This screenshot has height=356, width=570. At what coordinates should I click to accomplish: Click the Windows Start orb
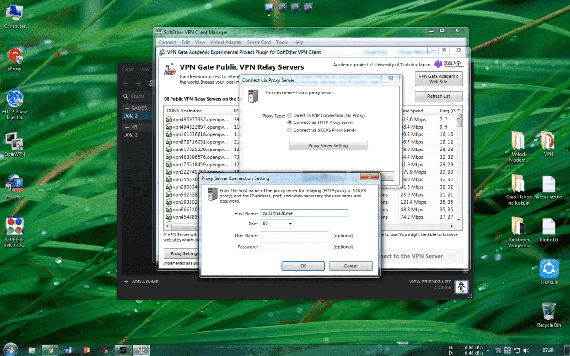[x=10, y=349]
